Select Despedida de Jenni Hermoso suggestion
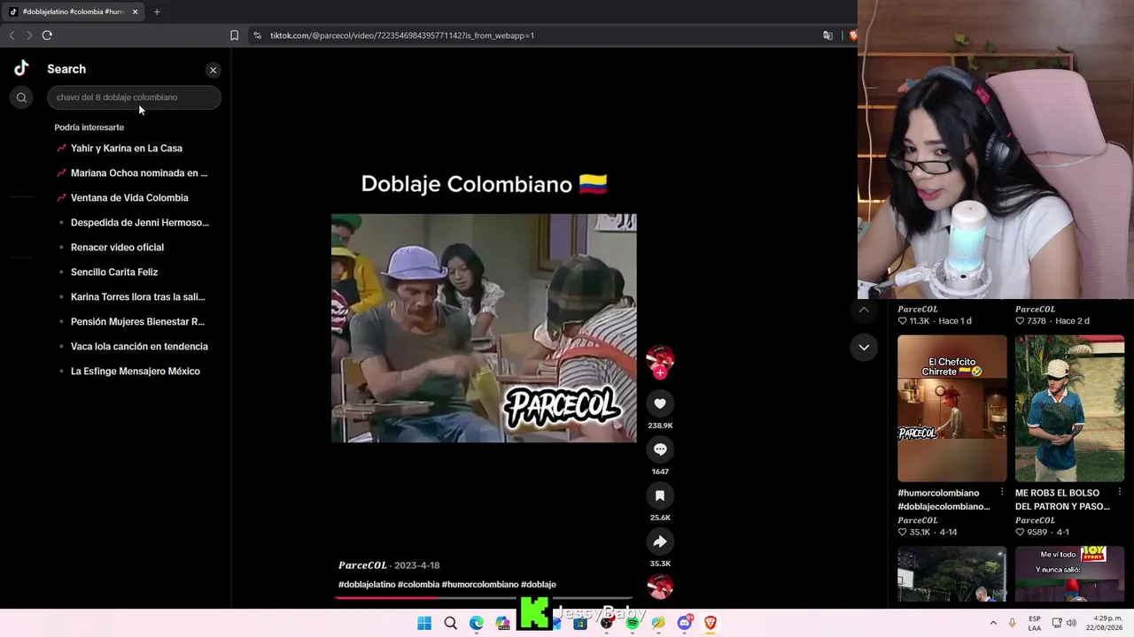1134x637 pixels. pyautogui.click(x=140, y=223)
